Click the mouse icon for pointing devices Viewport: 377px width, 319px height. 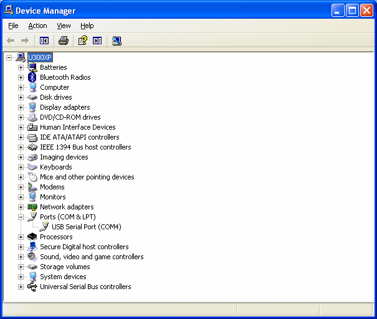32,177
